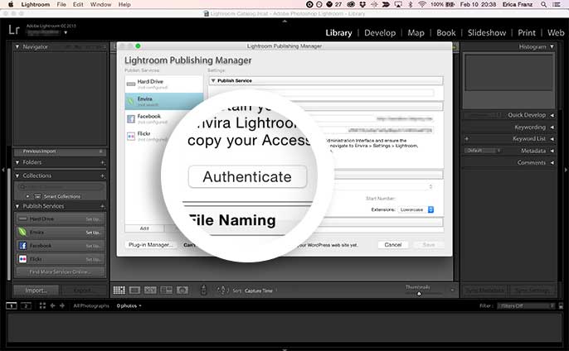Expand the Keywording panel
This screenshot has width=569, height=351.
(552, 127)
